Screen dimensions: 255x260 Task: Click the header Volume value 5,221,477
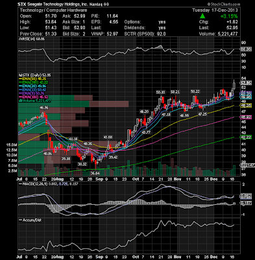[x=227, y=34]
